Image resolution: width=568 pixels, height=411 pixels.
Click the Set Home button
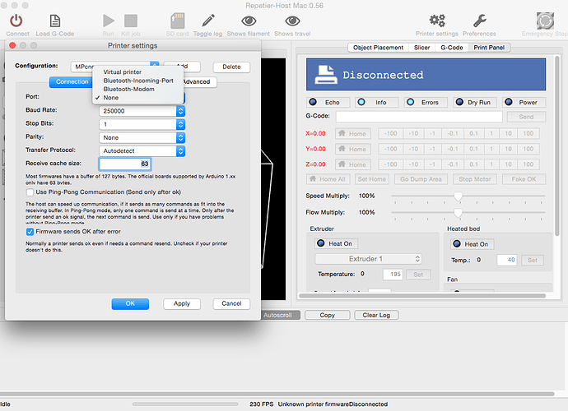(371, 179)
